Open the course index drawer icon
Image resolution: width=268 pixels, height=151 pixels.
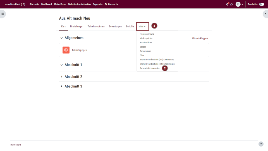pos(3,14)
